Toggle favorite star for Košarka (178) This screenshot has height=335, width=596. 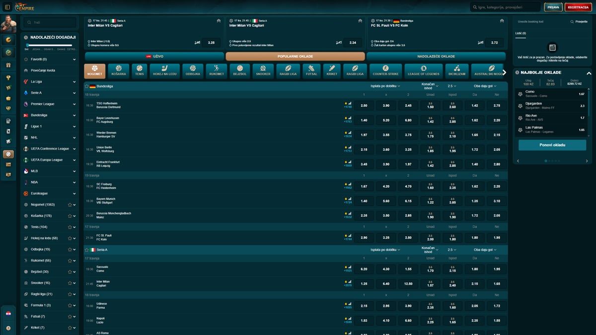tap(70, 216)
